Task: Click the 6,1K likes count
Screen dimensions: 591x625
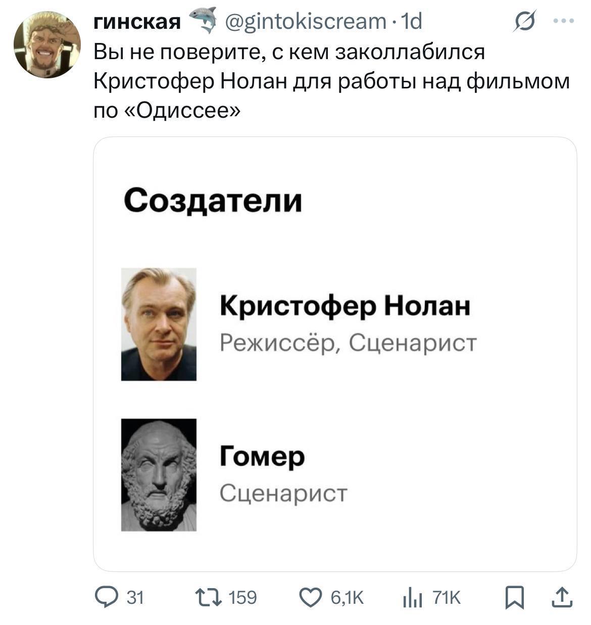Action: 347,598
